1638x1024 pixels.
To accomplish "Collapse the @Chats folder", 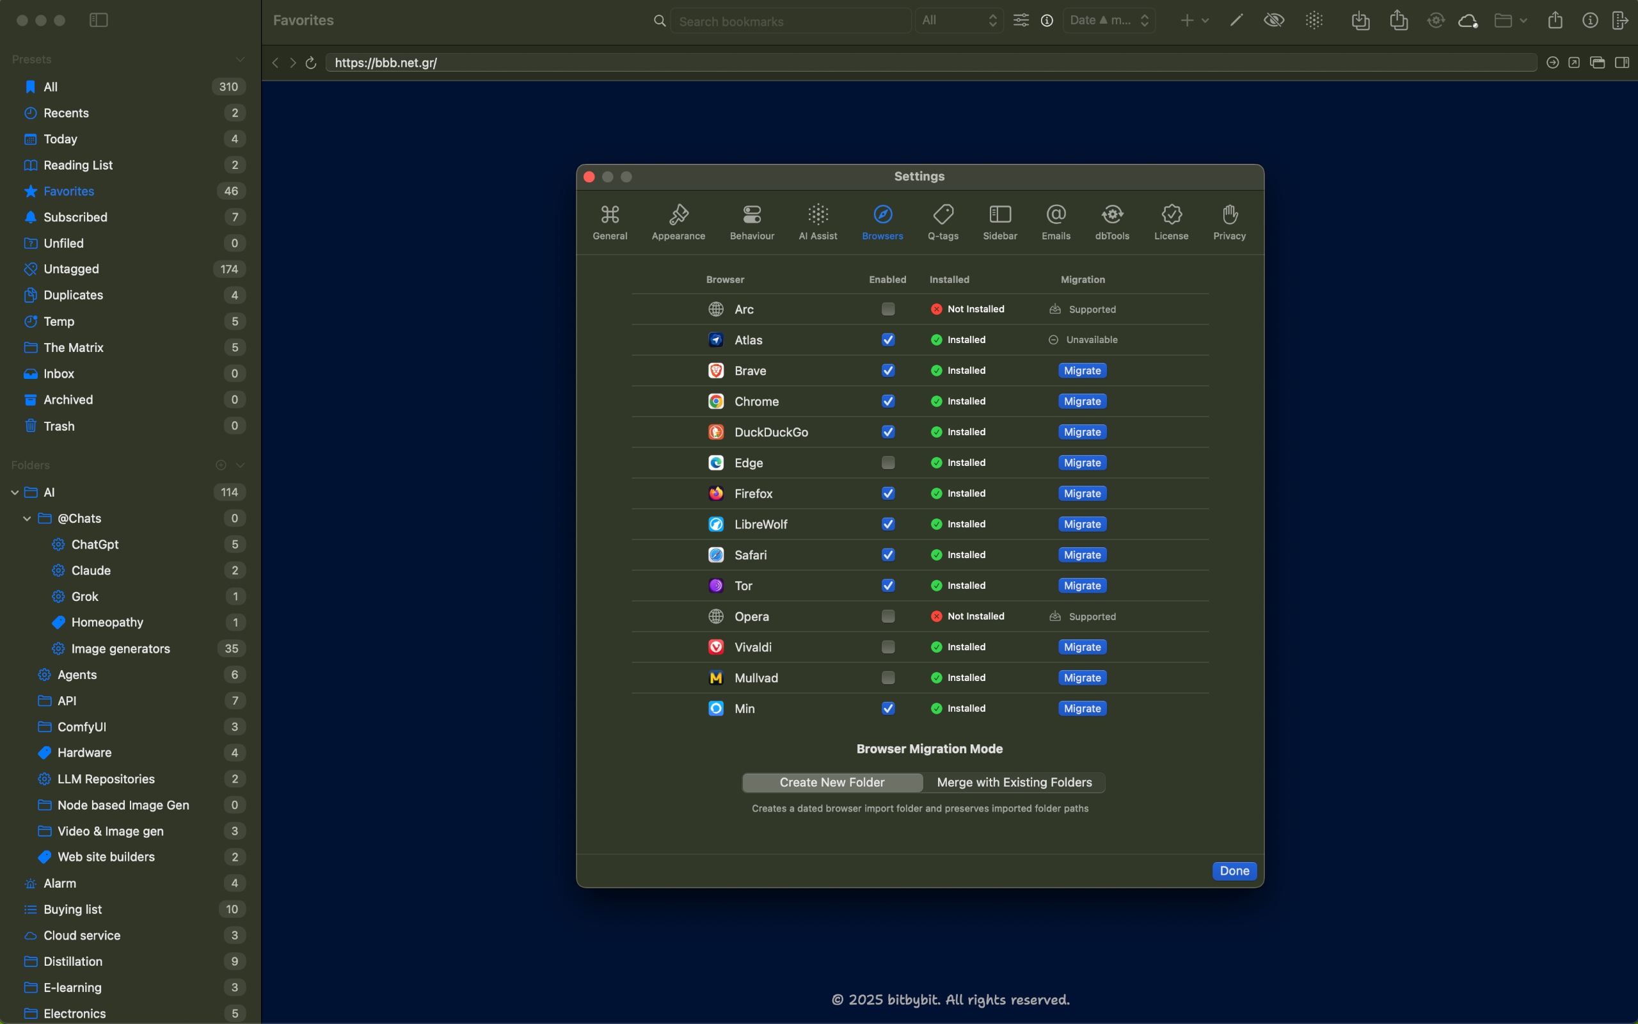I will coord(27,518).
